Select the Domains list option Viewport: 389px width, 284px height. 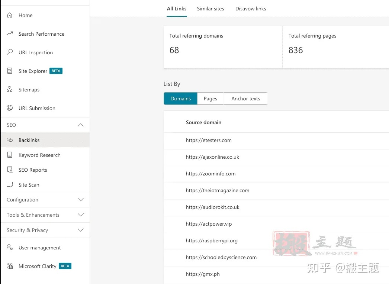point(180,99)
